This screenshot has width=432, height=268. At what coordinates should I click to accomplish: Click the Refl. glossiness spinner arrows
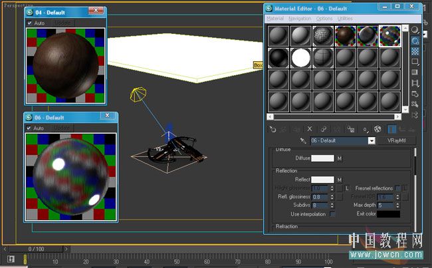[332, 197]
